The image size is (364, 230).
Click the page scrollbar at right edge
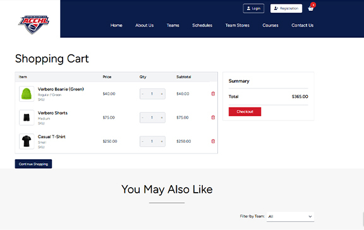pyautogui.click(x=363, y=219)
